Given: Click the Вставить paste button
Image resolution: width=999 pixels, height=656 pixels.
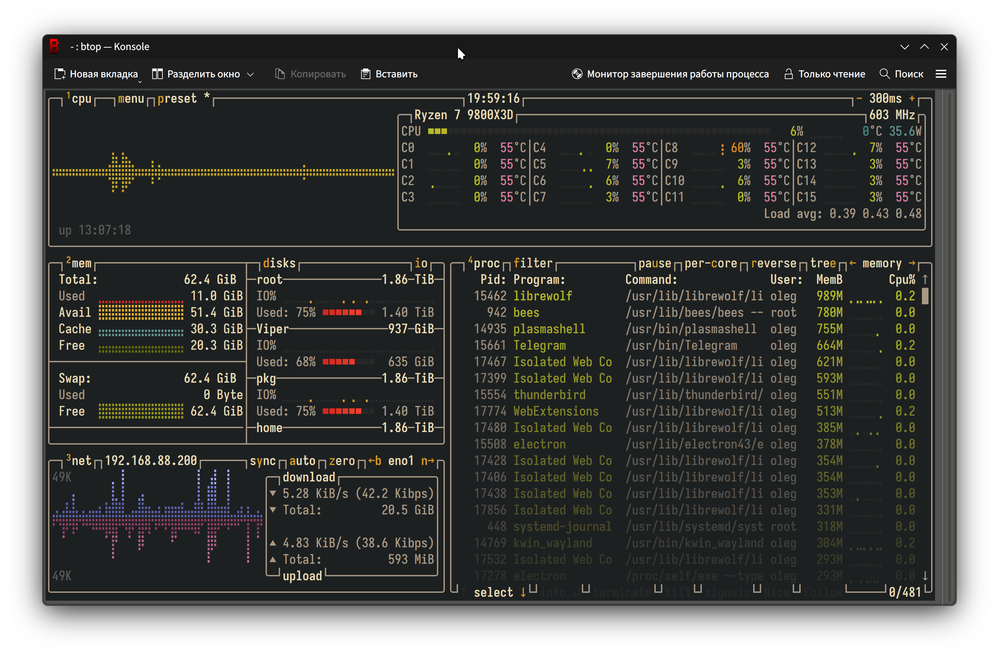Looking at the screenshot, I should click(x=389, y=74).
